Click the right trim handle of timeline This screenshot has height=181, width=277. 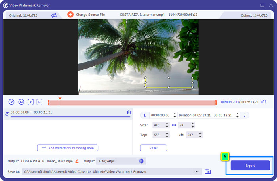point(216,103)
